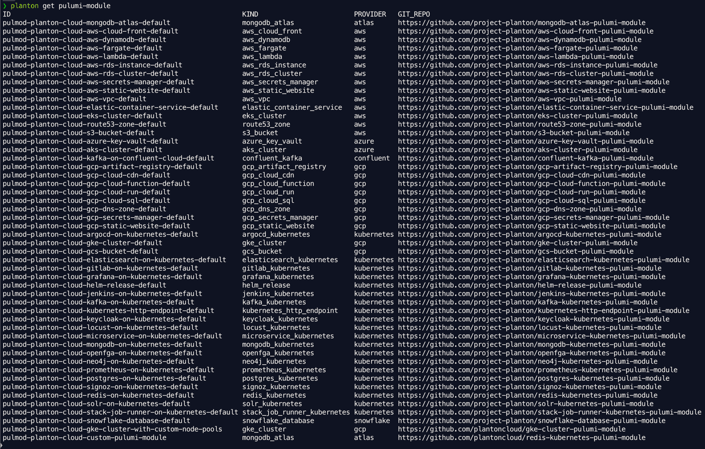This screenshot has width=705, height=449.
Task: Click the snowflake provider value
Action: click(372, 421)
